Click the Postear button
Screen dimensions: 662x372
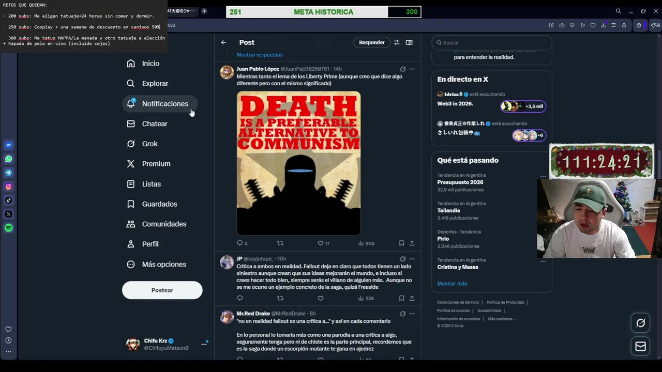click(162, 290)
